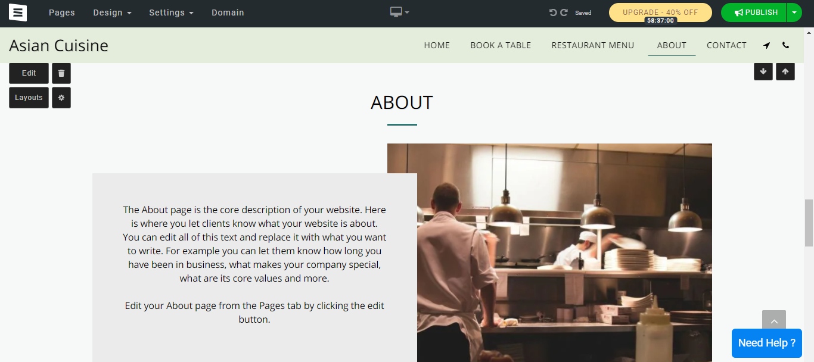The width and height of the screenshot is (814, 362).
Task: Redo the last change
Action: [564, 13]
